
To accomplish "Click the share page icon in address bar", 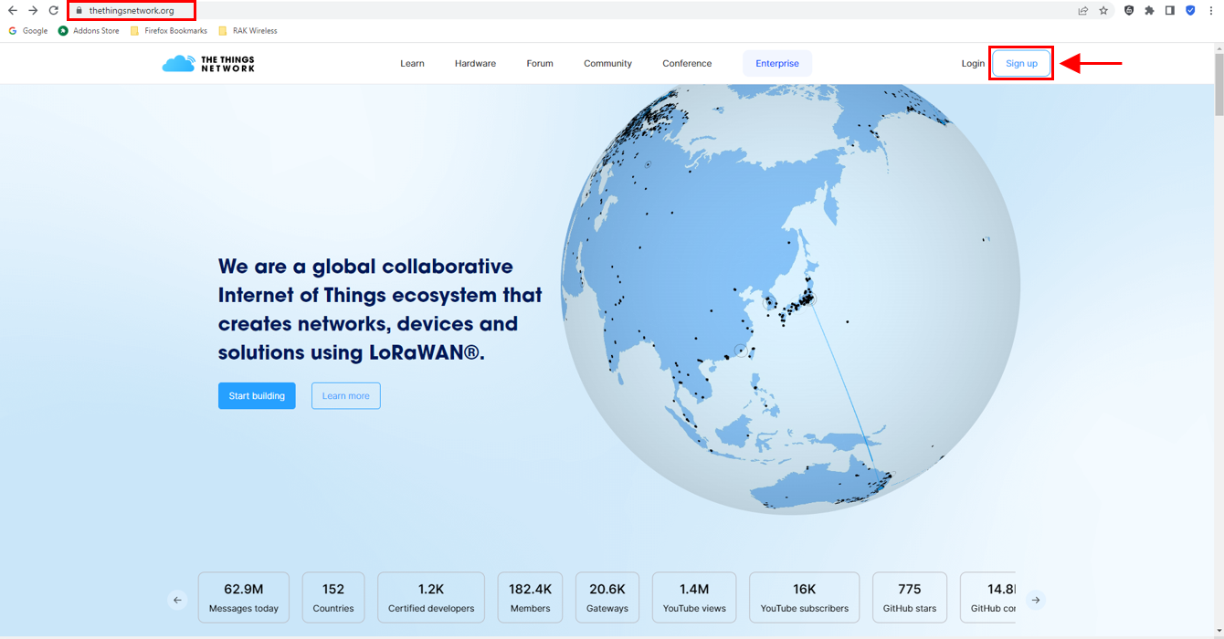I will tap(1082, 11).
